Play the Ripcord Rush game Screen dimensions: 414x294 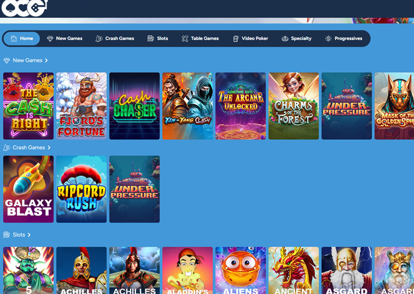(82, 189)
